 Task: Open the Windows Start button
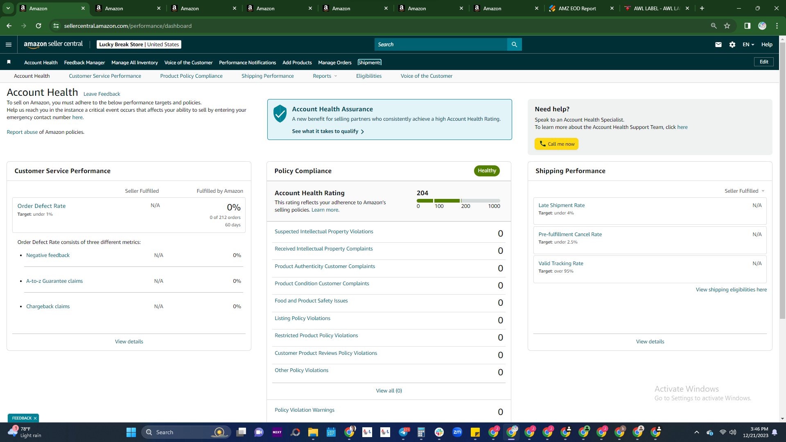(x=131, y=432)
